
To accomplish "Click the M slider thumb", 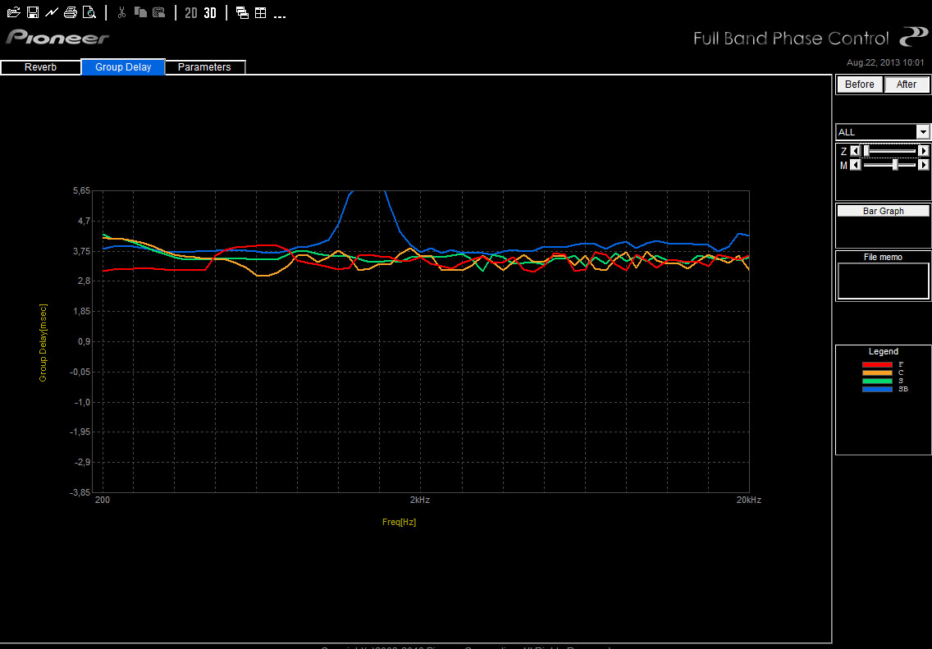I will pyautogui.click(x=895, y=166).
